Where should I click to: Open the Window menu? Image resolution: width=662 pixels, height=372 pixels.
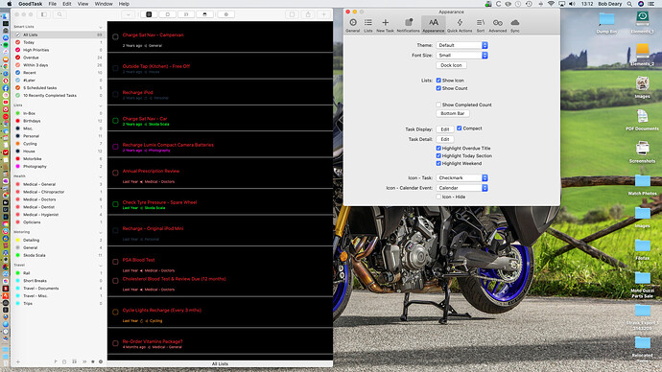[x=104, y=4]
